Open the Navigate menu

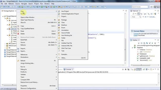(x=24, y=4)
